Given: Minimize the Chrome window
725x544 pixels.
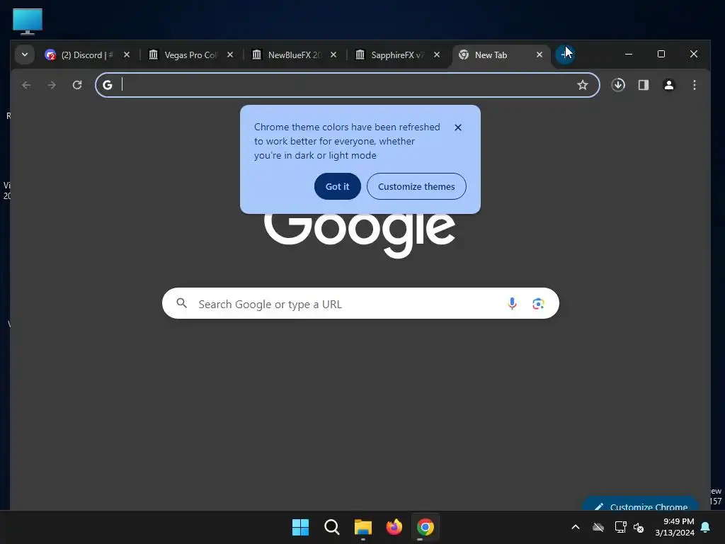Looking at the screenshot, I should 629,54.
